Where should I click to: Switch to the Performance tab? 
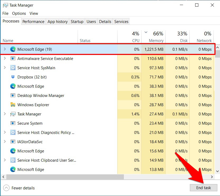pos(33,21)
